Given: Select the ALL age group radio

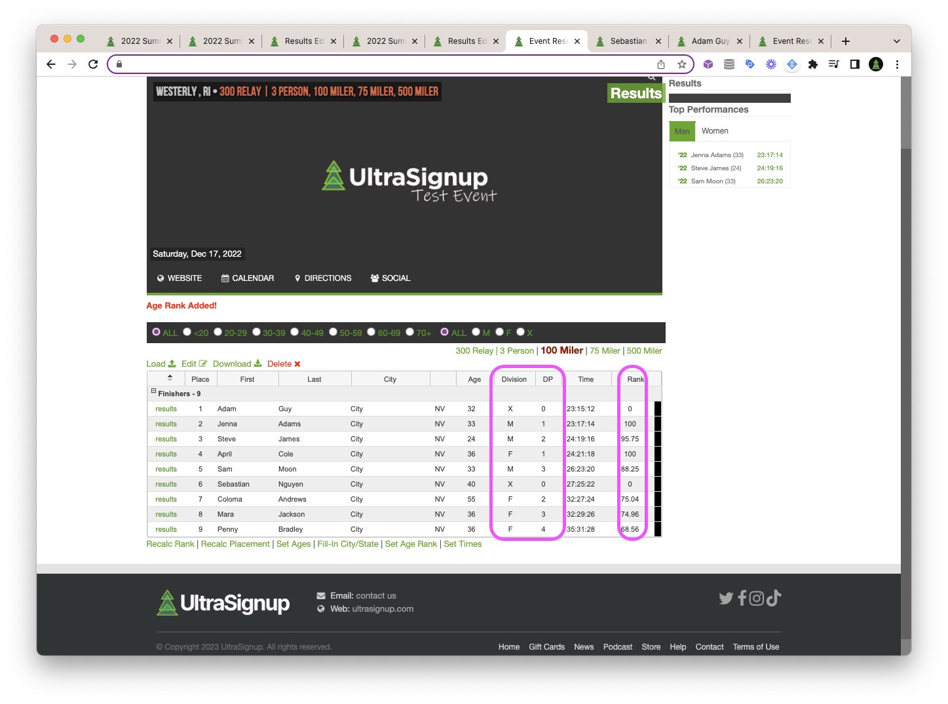Looking at the screenshot, I should pos(157,332).
